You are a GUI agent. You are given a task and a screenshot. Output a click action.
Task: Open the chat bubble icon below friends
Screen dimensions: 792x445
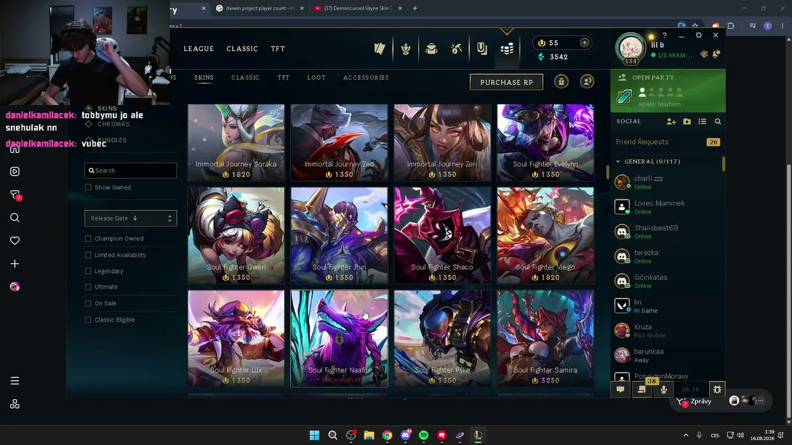[620, 389]
